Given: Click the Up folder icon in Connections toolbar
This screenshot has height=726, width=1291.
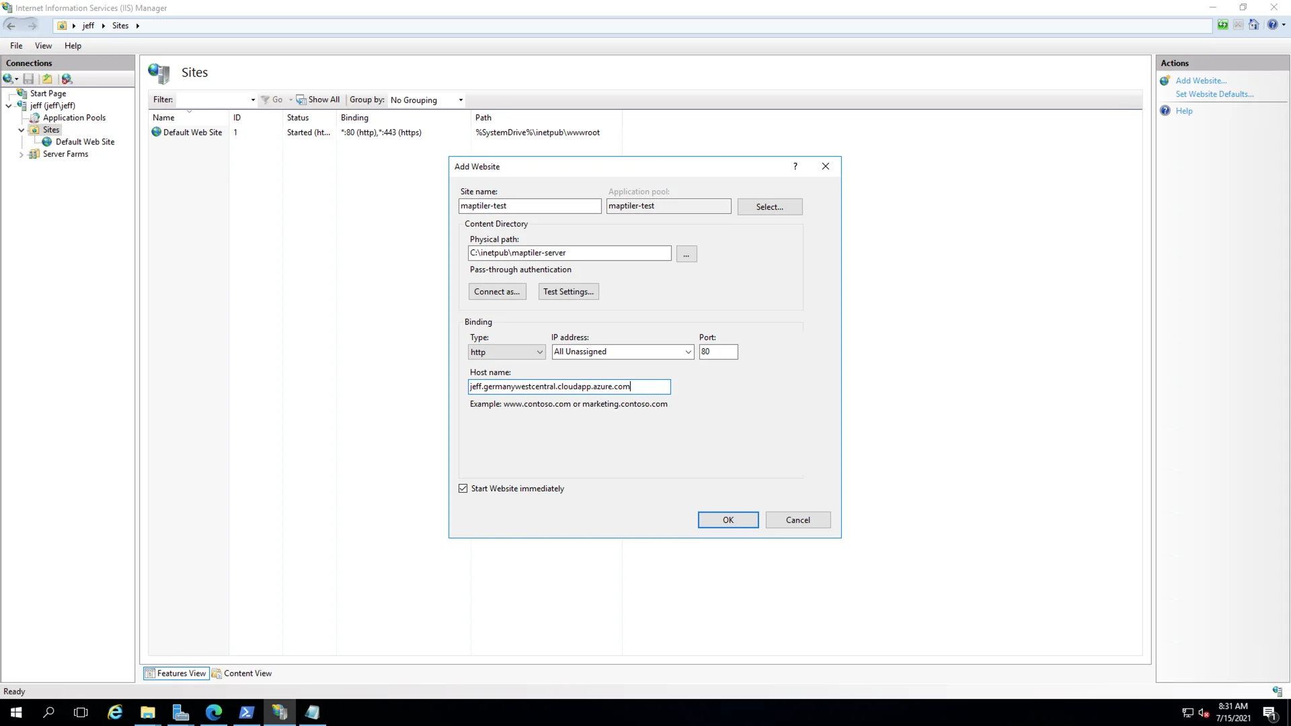Looking at the screenshot, I should (x=47, y=79).
